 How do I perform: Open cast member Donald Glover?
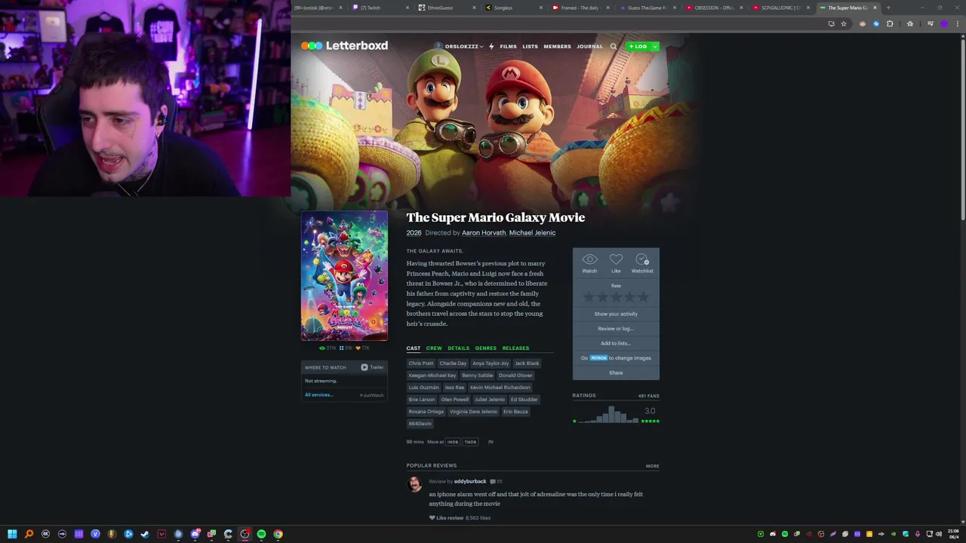515,376
